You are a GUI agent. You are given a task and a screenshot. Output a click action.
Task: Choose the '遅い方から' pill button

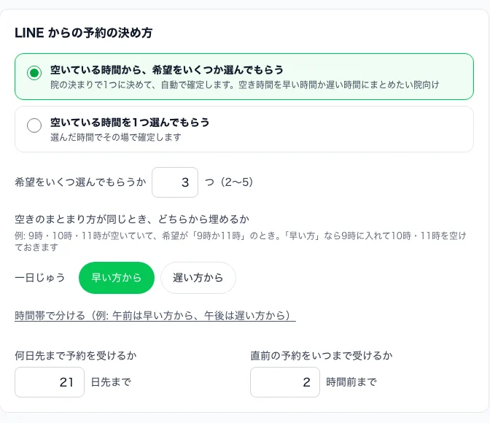point(198,278)
